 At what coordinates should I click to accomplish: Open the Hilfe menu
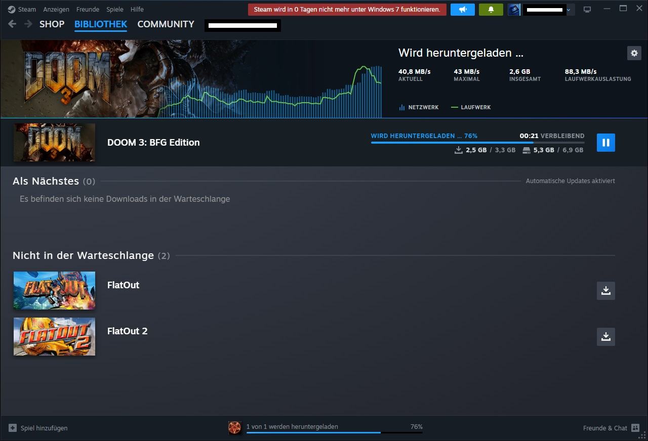(137, 9)
